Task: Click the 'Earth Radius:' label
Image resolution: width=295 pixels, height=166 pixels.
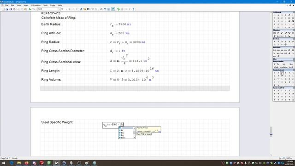Action: 51,24
